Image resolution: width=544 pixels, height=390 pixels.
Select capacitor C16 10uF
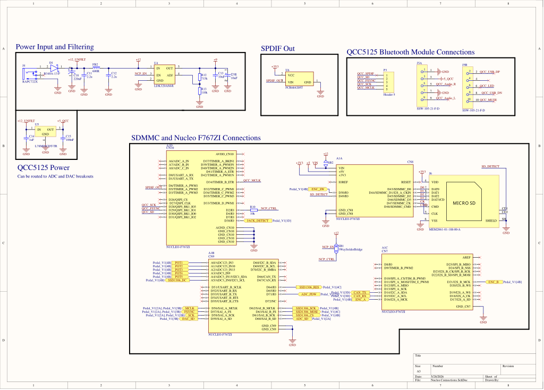pyautogui.click(x=227, y=74)
